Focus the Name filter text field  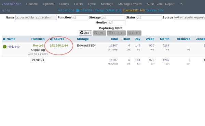(36, 17)
